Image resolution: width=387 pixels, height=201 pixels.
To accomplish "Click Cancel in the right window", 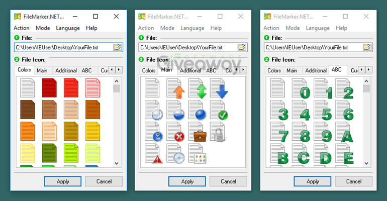I will point(354,181).
